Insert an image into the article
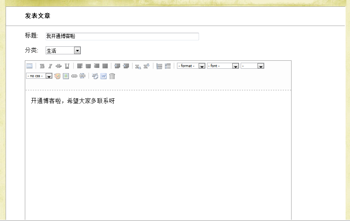This screenshot has height=221, width=350. [66, 76]
